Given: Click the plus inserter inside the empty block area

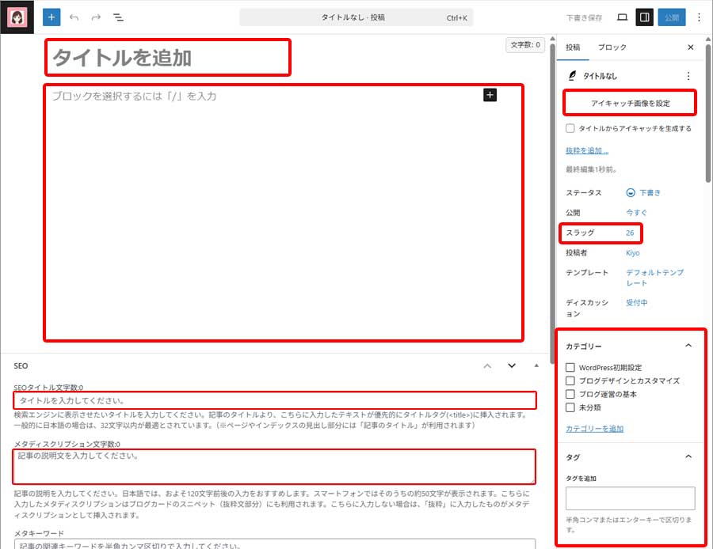Looking at the screenshot, I should point(490,95).
